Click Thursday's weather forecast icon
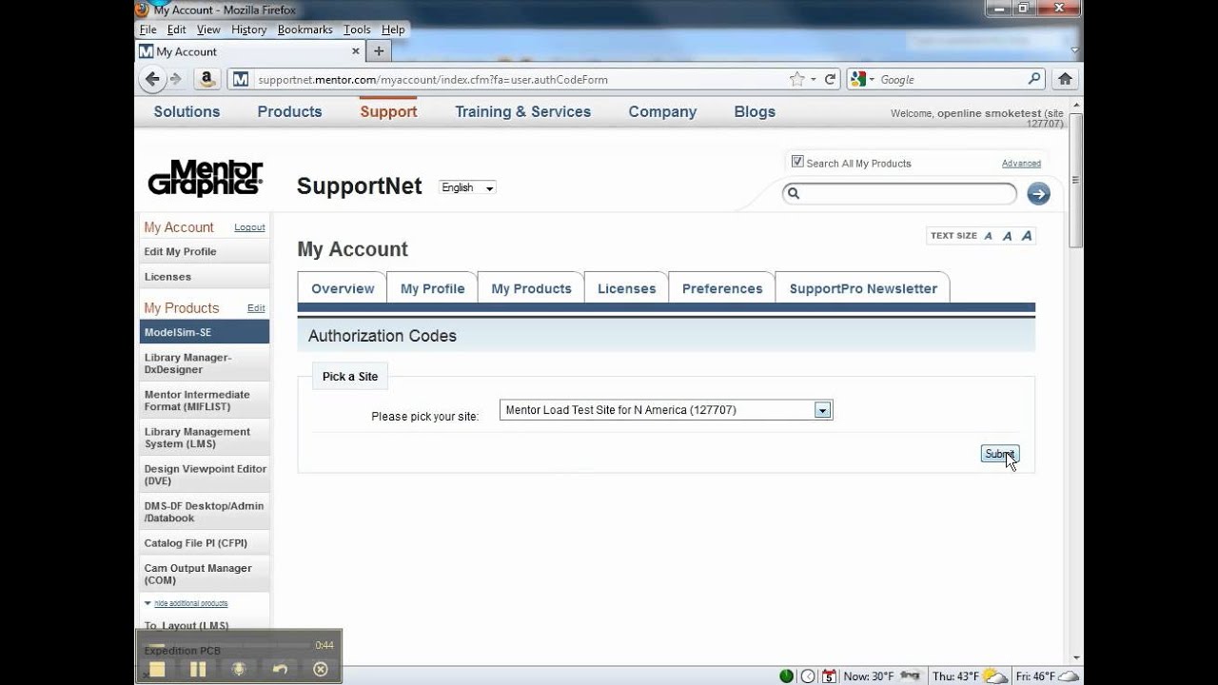The width and height of the screenshot is (1218, 685). tap(994, 675)
